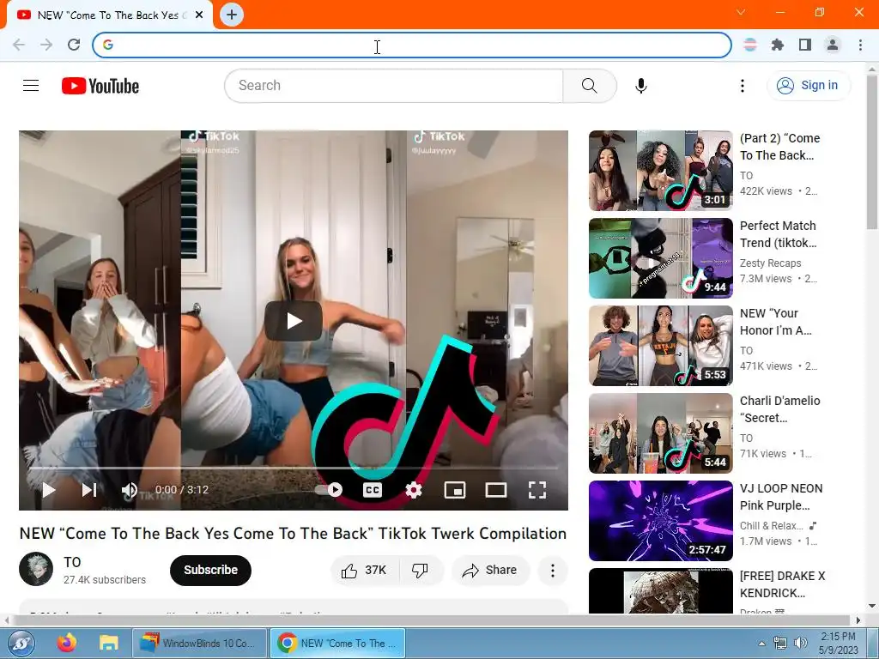This screenshot has width=879, height=659.
Task: Click the striped extension icon beside puzzle
Action: tap(750, 45)
